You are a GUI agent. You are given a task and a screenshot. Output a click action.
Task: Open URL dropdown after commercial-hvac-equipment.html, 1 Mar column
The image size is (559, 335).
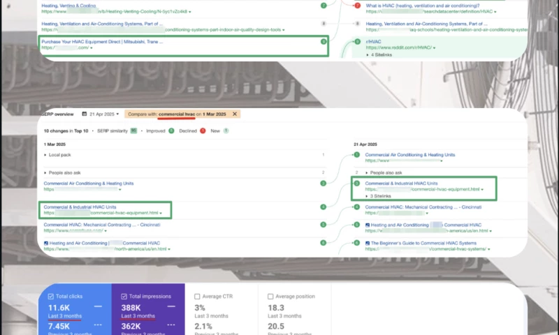161,214
